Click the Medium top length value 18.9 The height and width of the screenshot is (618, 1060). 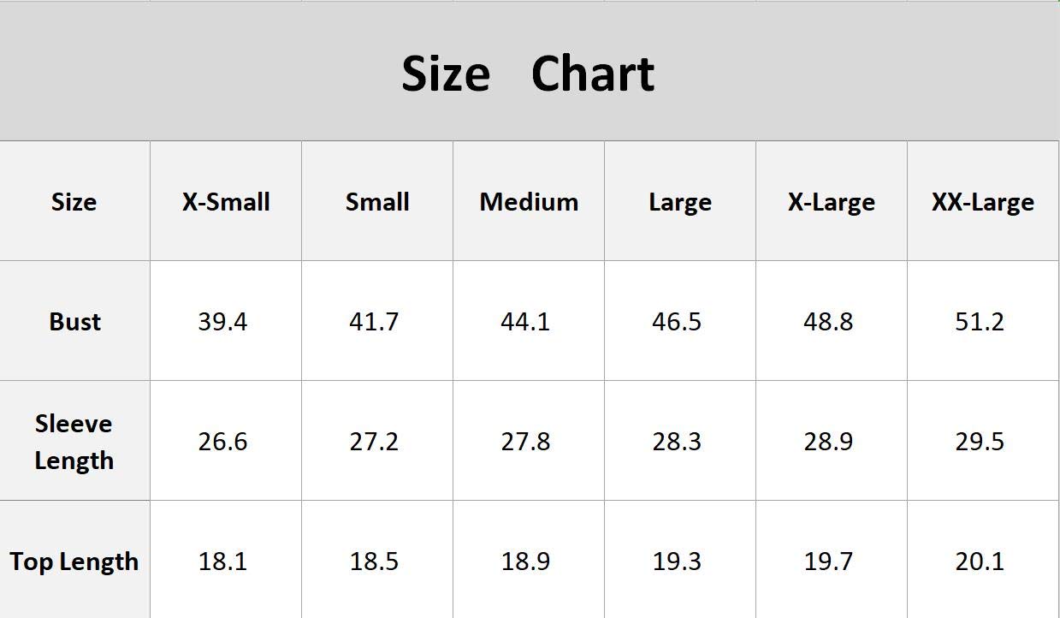pyautogui.click(x=525, y=562)
